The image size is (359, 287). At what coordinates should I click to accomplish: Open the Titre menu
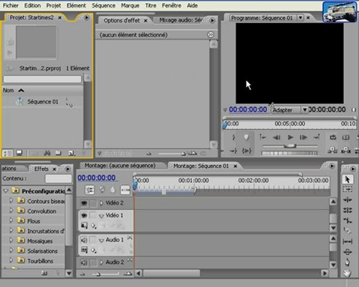pyautogui.click(x=151, y=6)
